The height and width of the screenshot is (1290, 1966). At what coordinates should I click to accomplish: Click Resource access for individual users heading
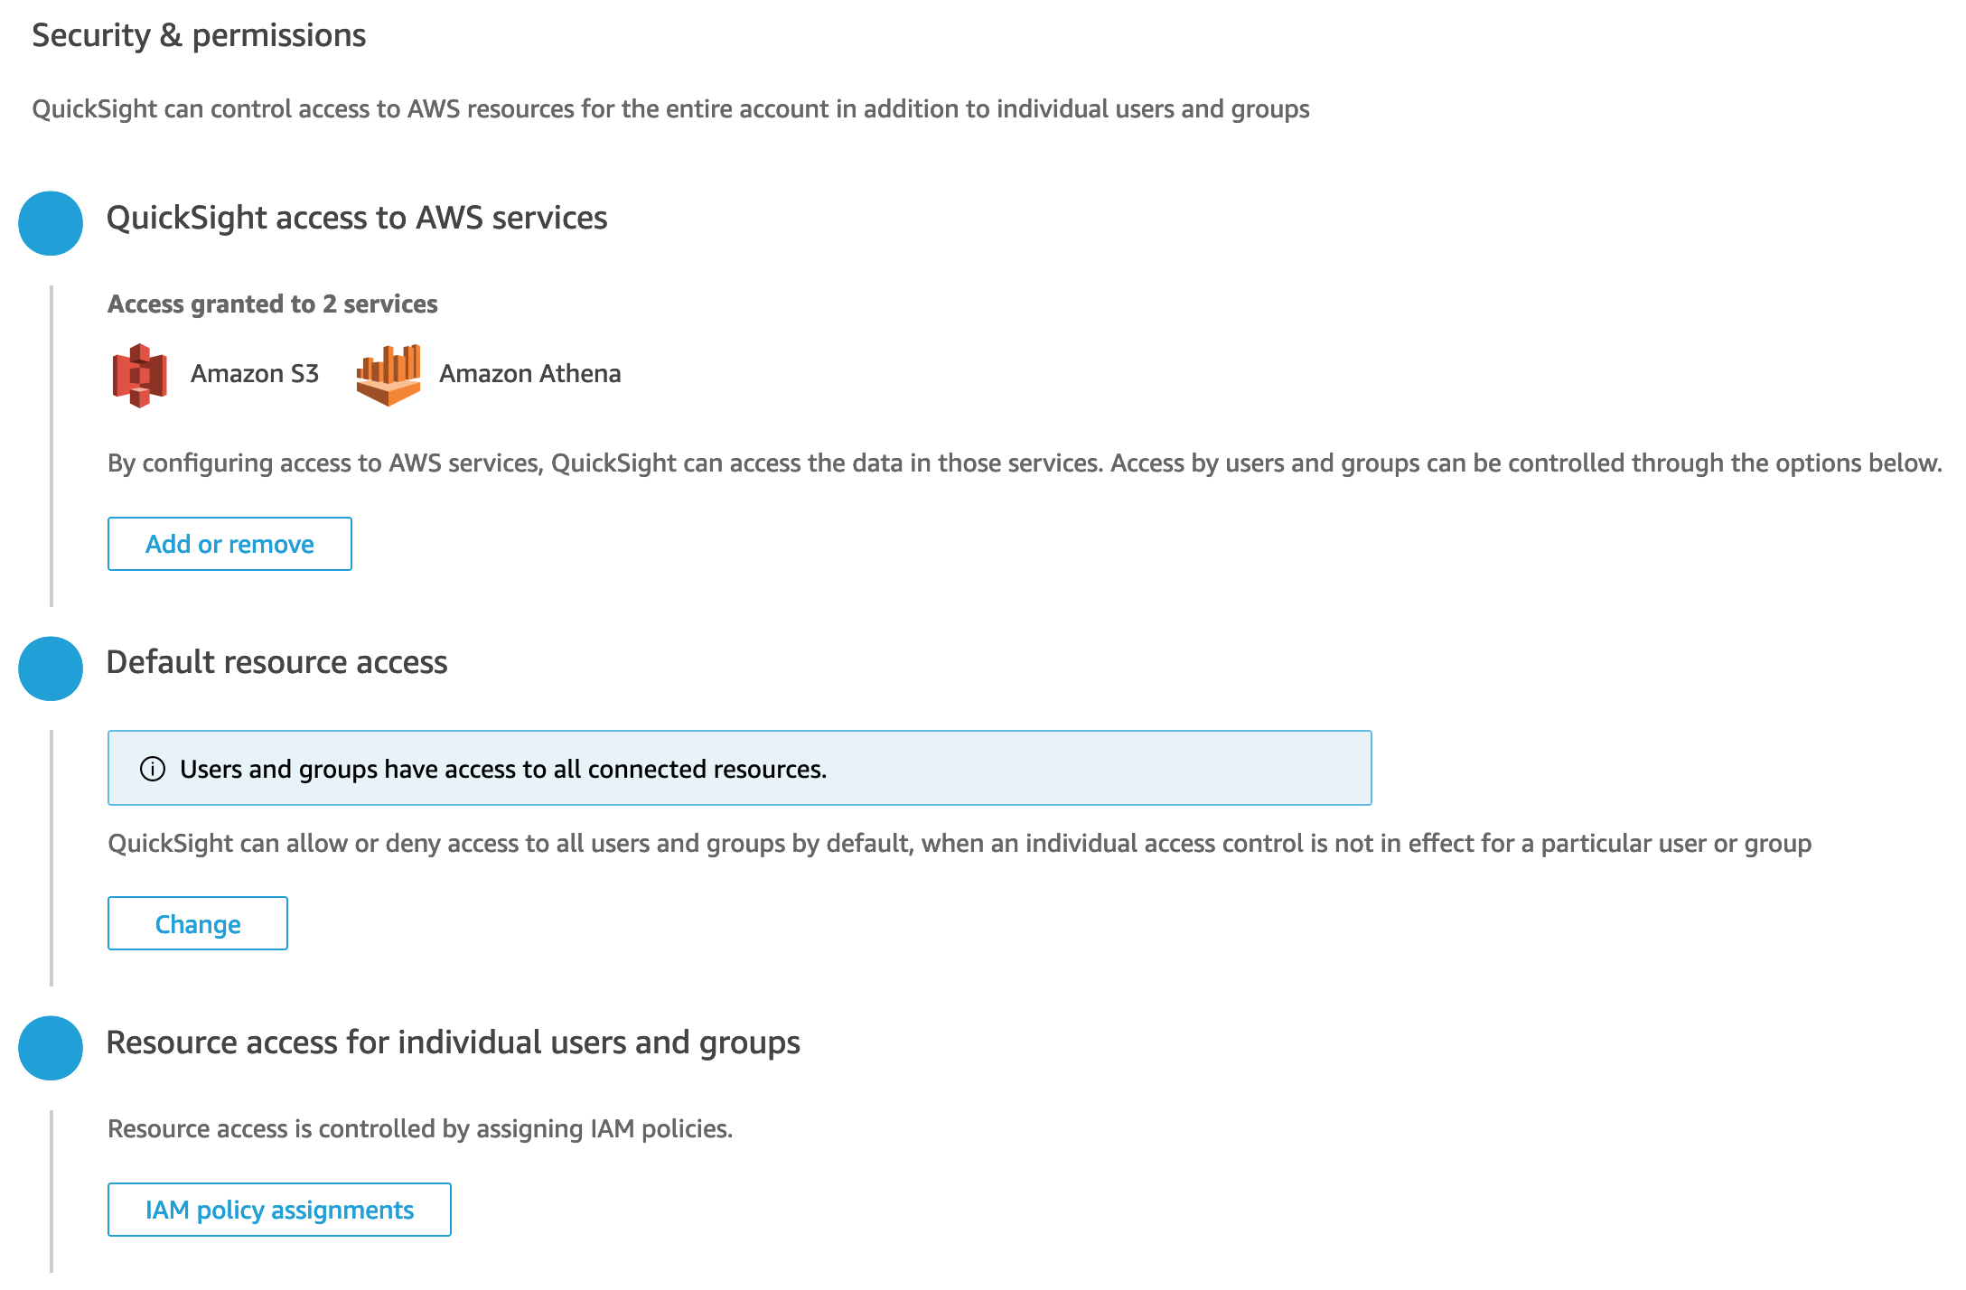point(454,1042)
